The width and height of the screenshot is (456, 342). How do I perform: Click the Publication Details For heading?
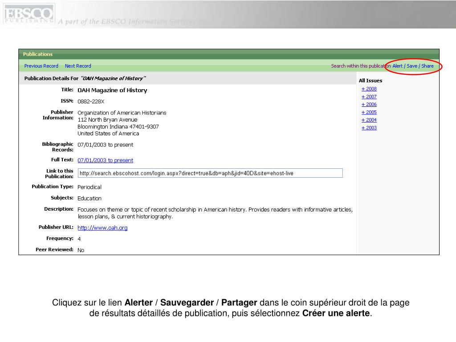tap(85, 78)
